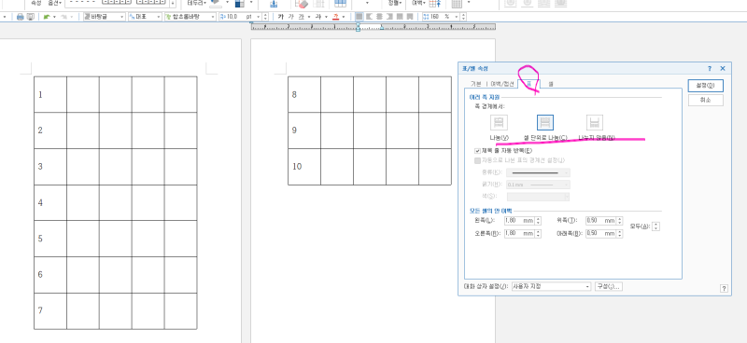This screenshot has width=747, height=343.
Task: Click the print icon in the toolbar
Action: (x=20, y=17)
